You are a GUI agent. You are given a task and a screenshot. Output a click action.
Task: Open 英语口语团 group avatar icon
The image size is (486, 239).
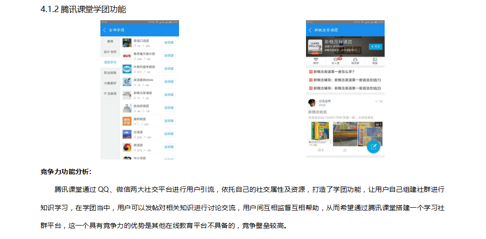pos(127,43)
